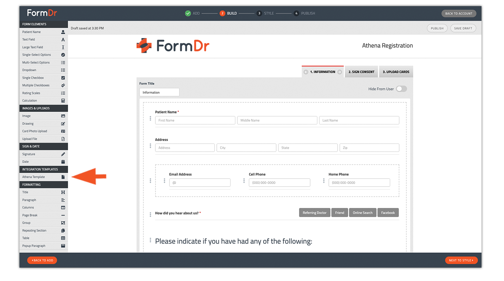Screen dimensions: 504x281
Task: Select the Drawing pencil-square icon
Action: click(63, 124)
